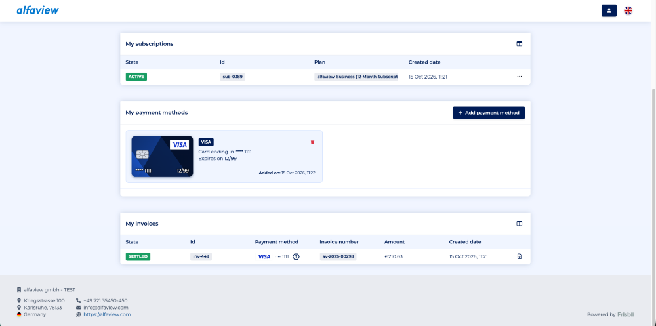The height and width of the screenshot is (326, 656).
Task: Click the SETTLED status badge
Action: (138, 256)
